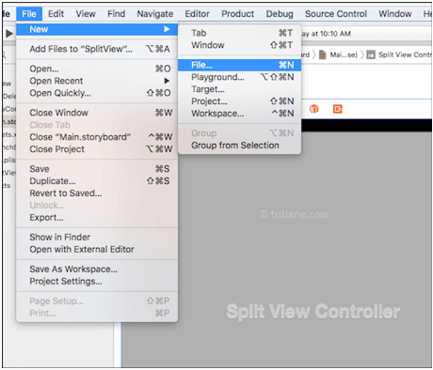Click the Run play button in toolbar
433x370 pixels.
click(9, 33)
